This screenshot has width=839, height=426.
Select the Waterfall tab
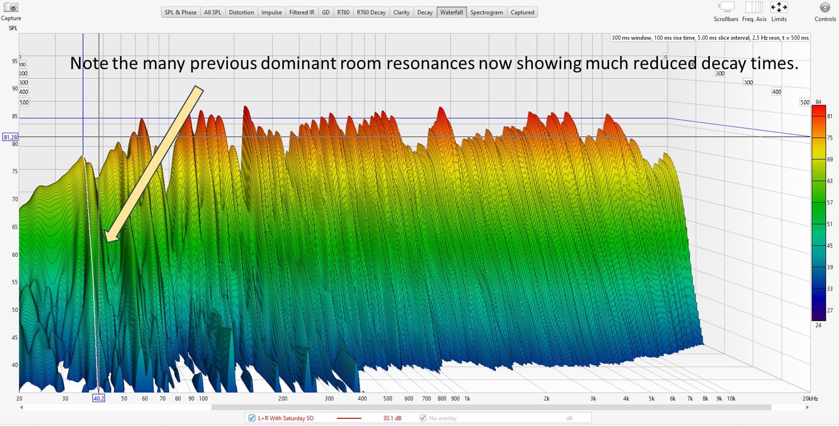click(x=451, y=12)
